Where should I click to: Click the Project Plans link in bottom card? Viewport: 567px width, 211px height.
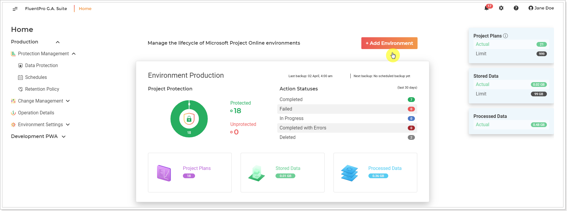(197, 168)
